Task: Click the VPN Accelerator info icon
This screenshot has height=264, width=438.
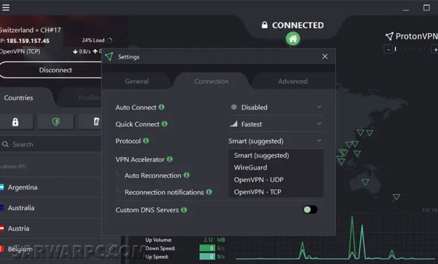Action: (170, 159)
